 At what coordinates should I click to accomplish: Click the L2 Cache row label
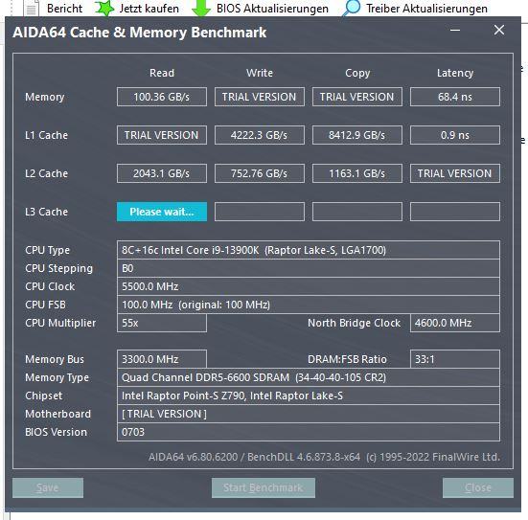click(x=46, y=173)
